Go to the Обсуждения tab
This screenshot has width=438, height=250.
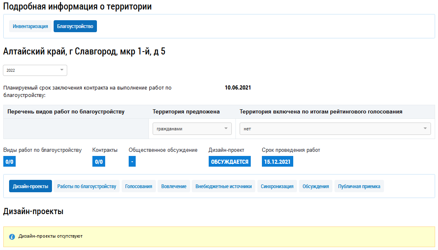[x=316, y=186]
